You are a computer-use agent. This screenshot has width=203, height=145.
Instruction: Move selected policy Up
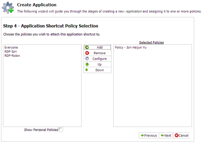pyautogui.click(x=97, y=64)
